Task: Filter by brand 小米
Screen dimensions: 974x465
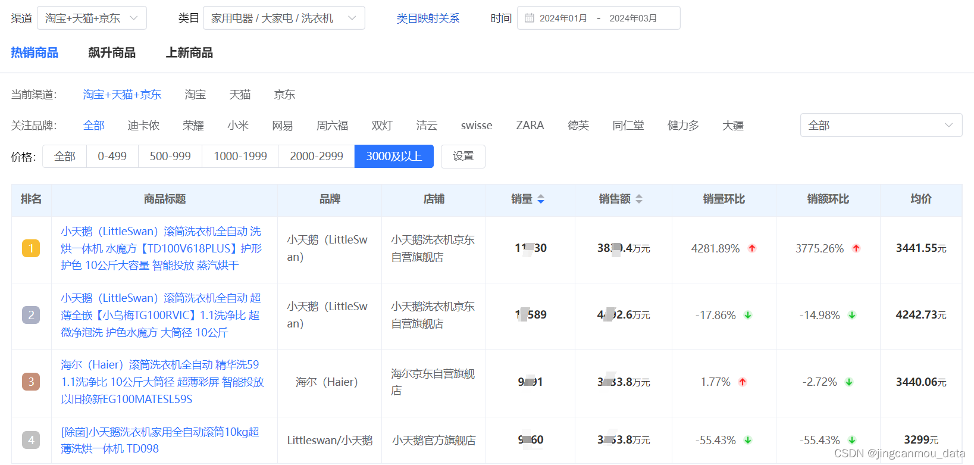Action: (238, 126)
